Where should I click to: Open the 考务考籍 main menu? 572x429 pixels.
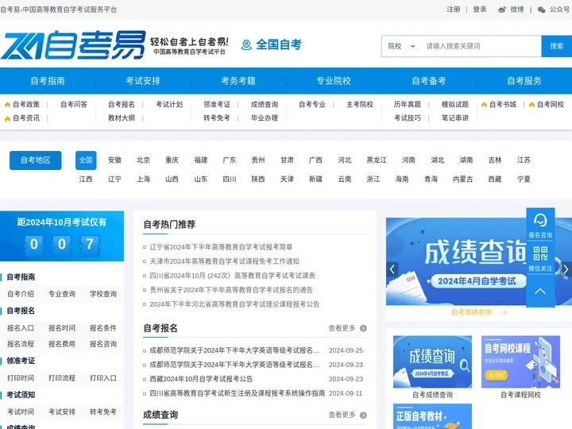(238, 80)
